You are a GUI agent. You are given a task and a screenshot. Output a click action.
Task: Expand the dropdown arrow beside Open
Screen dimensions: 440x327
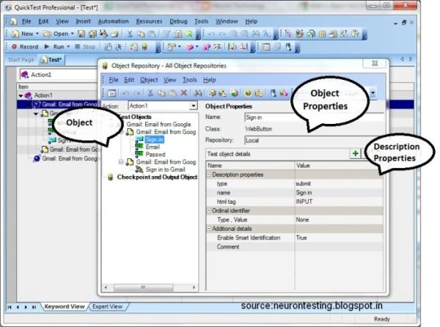tap(72, 34)
